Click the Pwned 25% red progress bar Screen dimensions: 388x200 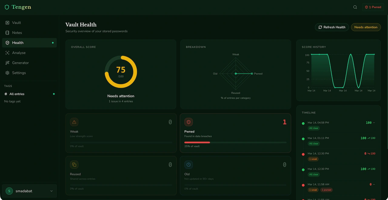(x=197, y=142)
